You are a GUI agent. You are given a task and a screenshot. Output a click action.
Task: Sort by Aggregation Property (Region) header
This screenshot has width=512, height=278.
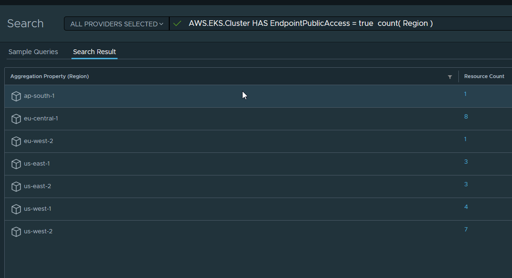(x=50, y=76)
